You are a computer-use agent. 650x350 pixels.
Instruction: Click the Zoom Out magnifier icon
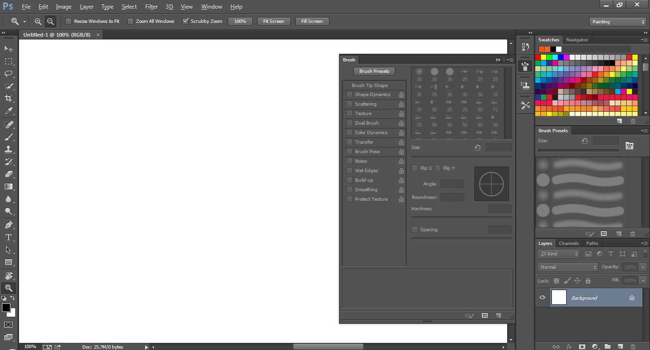click(x=50, y=21)
